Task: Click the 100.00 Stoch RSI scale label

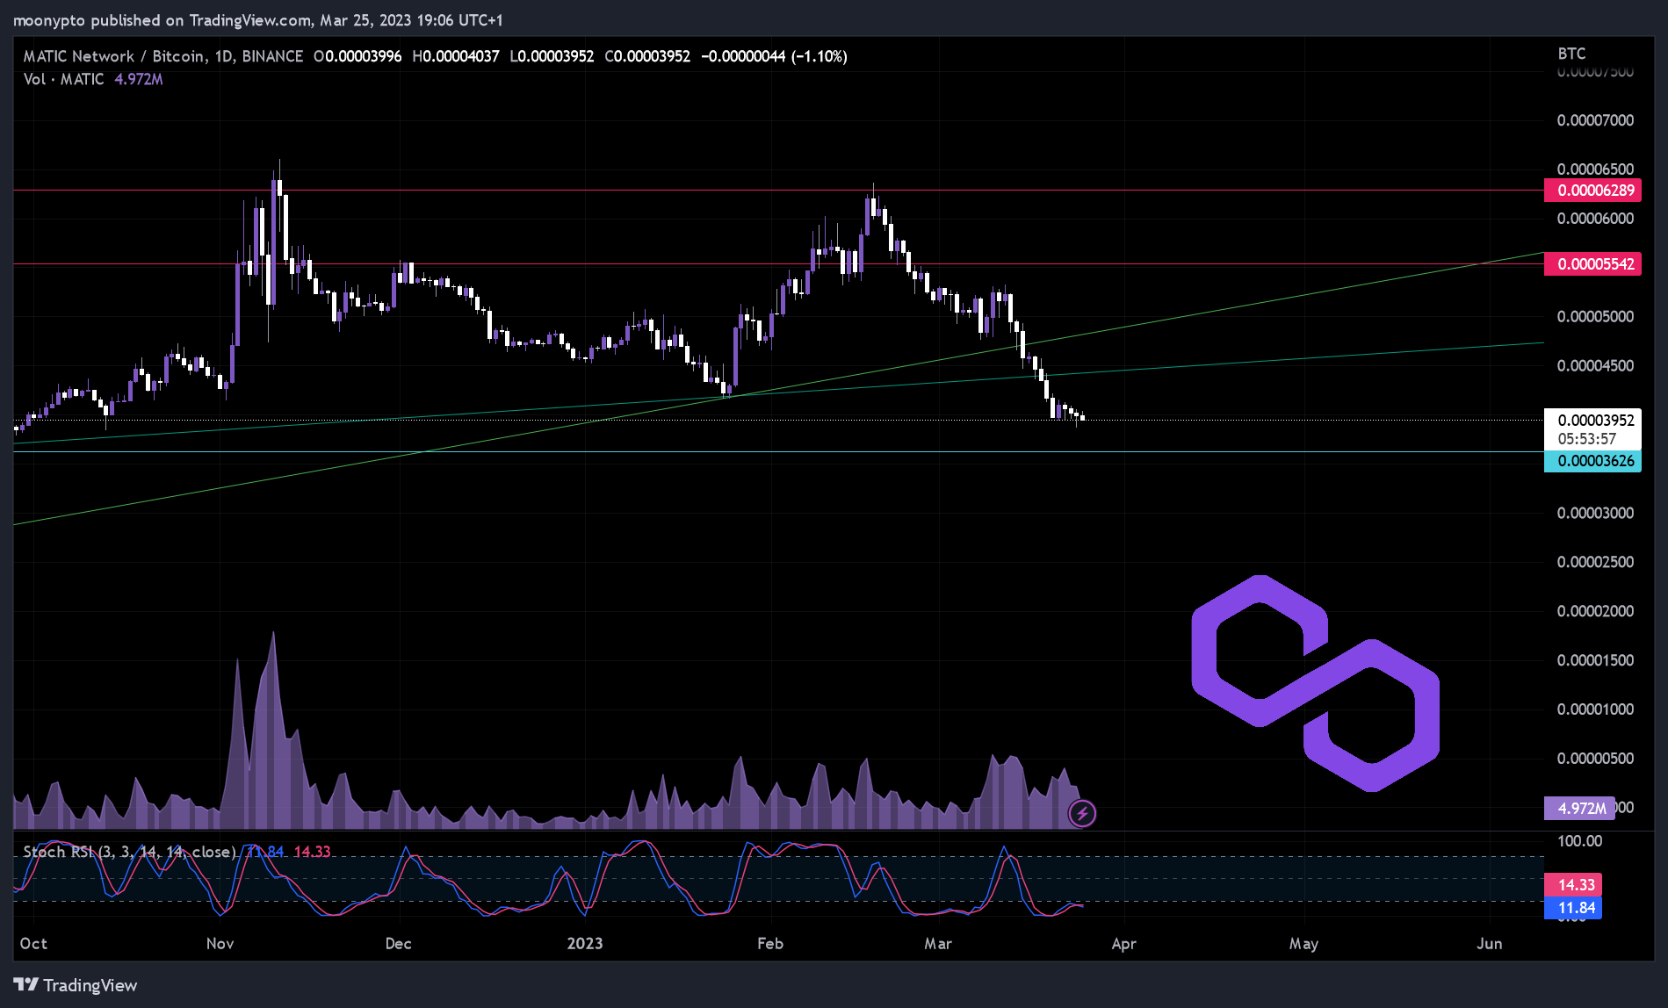Action: (x=1579, y=841)
